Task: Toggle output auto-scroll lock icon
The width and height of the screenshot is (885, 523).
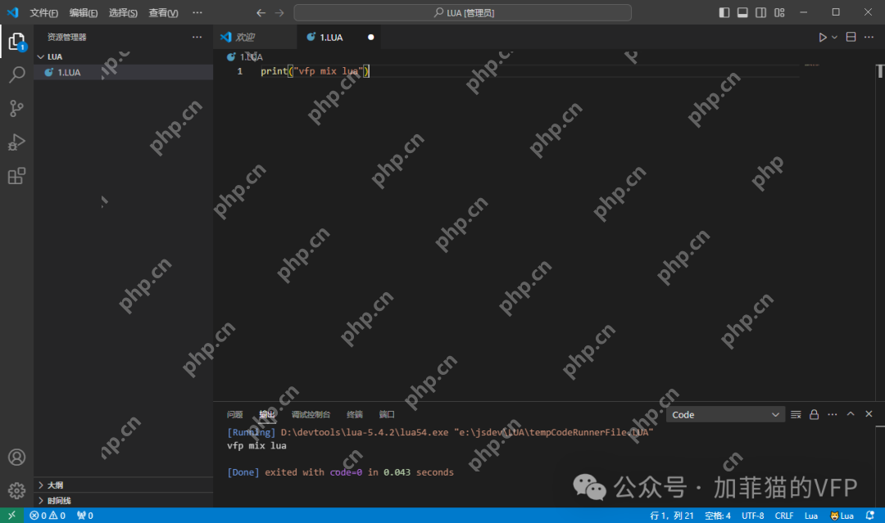Action: click(x=814, y=415)
